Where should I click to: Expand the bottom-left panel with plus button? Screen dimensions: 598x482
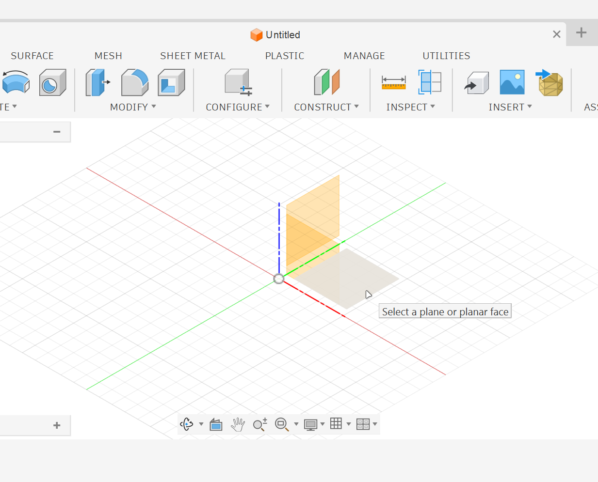(57, 425)
